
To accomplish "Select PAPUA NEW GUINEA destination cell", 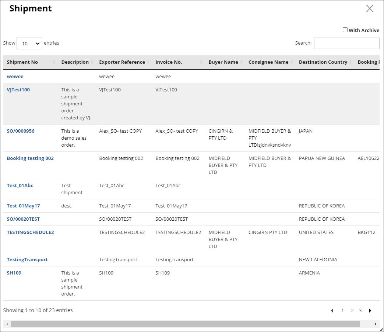I will point(322,158).
